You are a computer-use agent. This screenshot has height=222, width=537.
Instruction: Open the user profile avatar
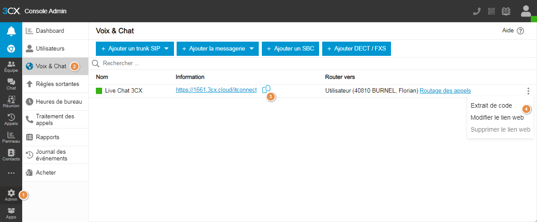point(526,11)
